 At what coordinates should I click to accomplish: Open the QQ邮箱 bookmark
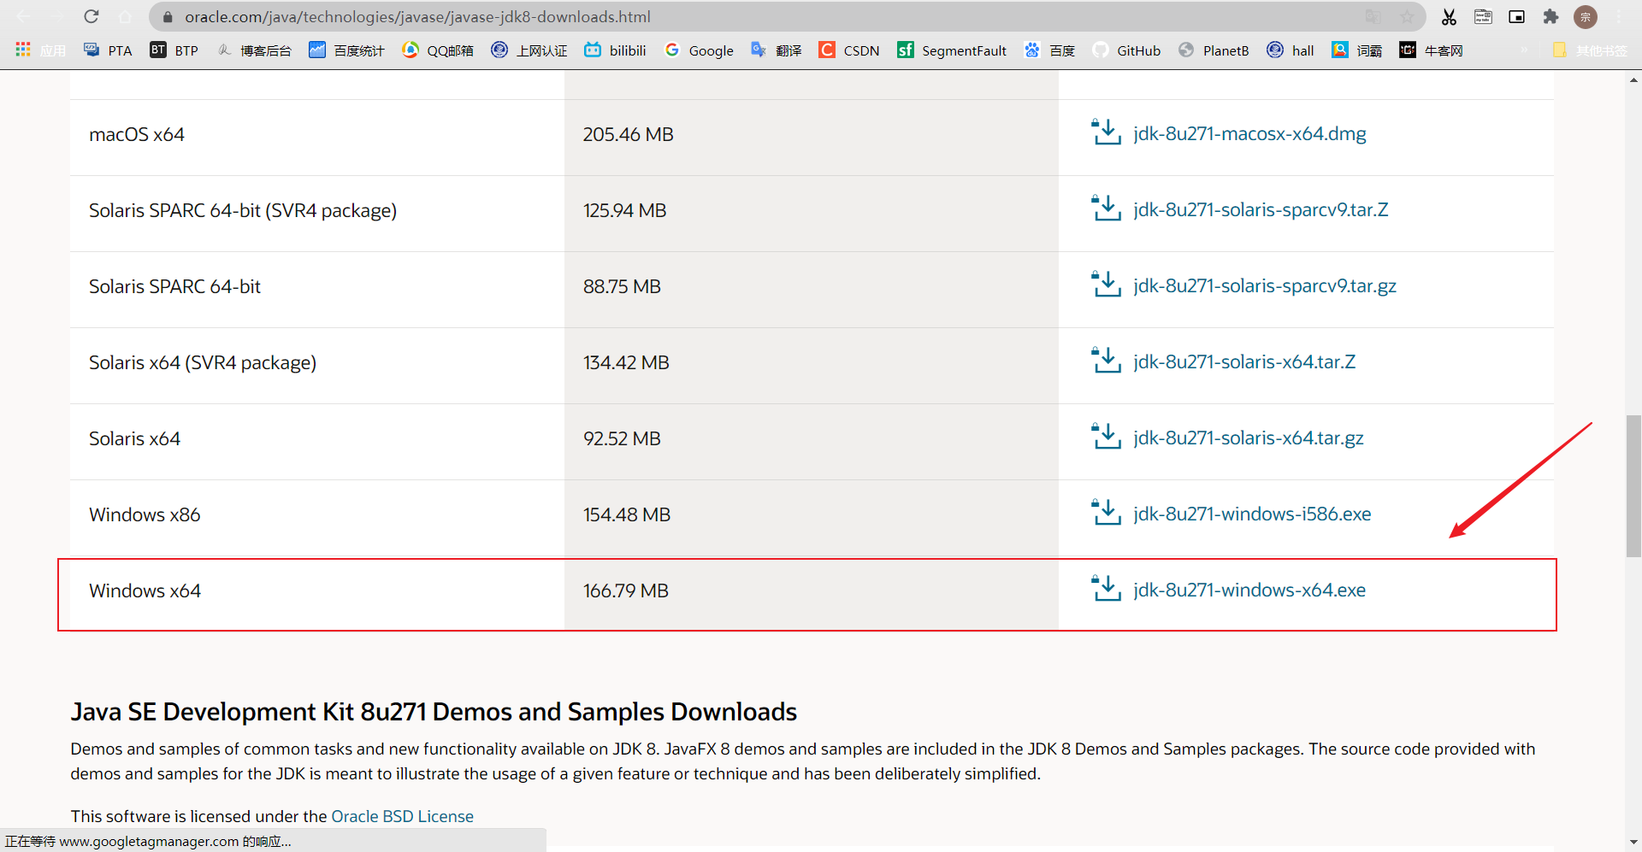[x=438, y=50]
